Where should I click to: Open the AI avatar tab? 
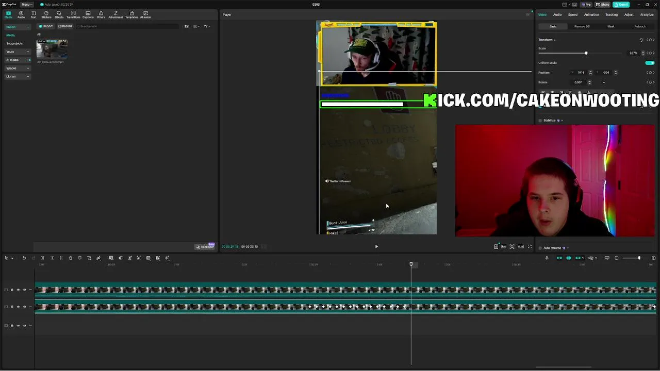pyautogui.click(x=145, y=14)
